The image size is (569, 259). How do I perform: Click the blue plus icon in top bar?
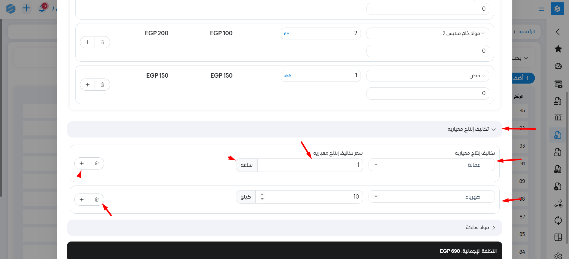pyautogui.click(x=26, y=8)
